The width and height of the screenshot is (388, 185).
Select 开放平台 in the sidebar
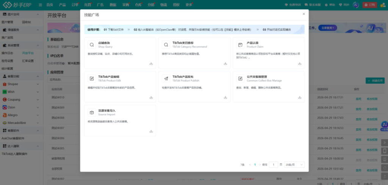click(28, 53)
